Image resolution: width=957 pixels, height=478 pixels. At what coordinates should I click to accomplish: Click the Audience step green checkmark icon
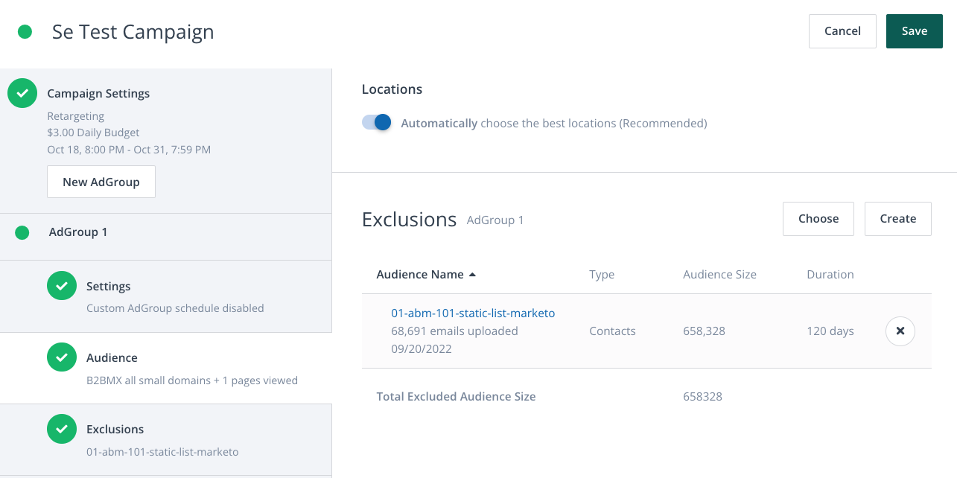62,357
